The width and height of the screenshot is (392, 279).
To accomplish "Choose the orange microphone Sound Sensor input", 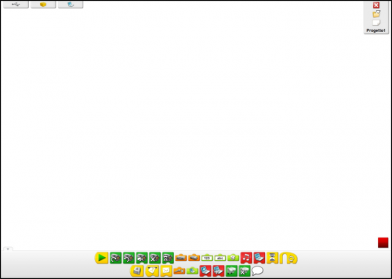I will click(x=179, y=271).
